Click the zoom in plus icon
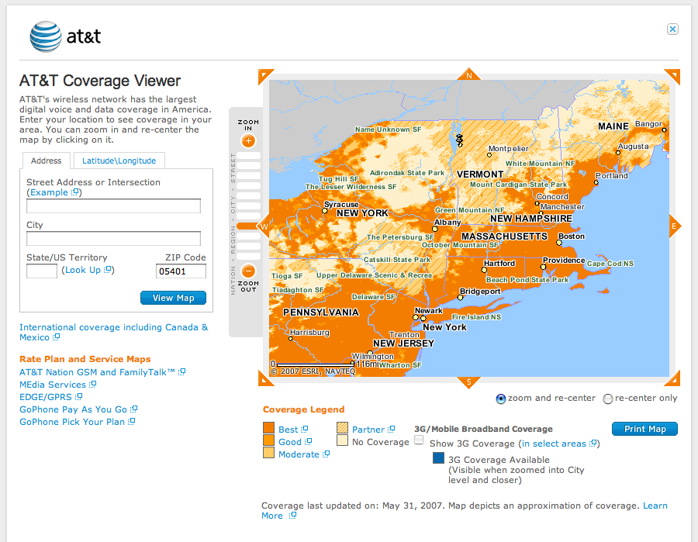Image resolution: width=698 pixels, height=542 pixels. [248, 141]
